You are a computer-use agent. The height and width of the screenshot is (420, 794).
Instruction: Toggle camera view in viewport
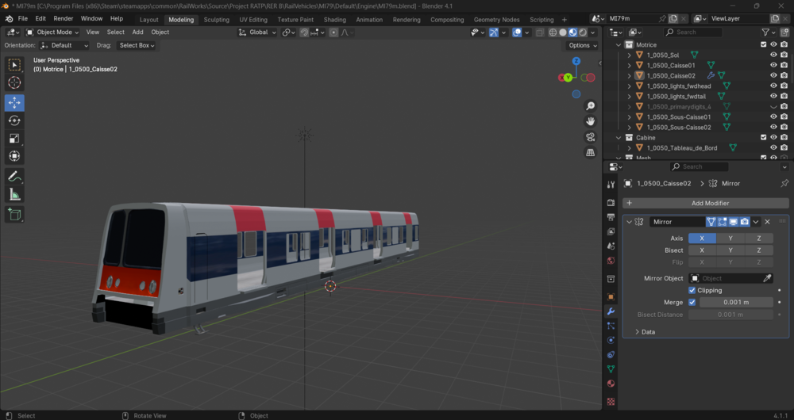click(x=591, y=137)
